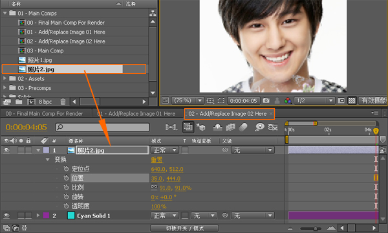Collapse the 变换 transform group
Screen dimensions: 388x233
tap(47, 159)
